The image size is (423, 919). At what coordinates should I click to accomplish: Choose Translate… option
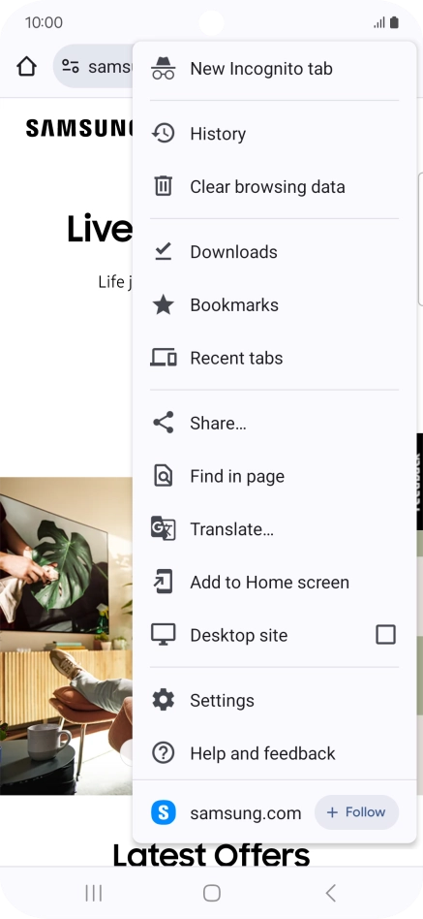274,528
